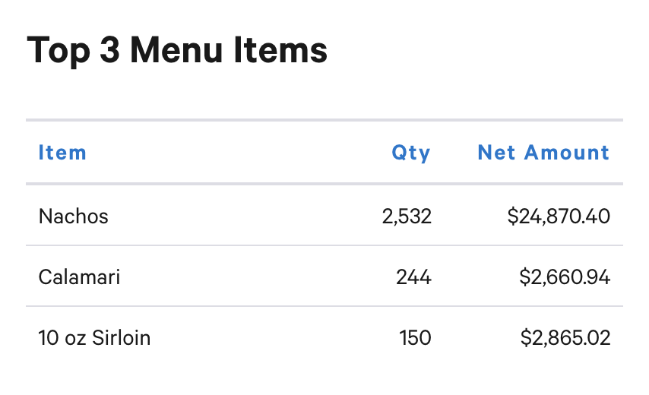Click Nachos net amount $24,870.40

pyautogui.click(x=559, y=216)
